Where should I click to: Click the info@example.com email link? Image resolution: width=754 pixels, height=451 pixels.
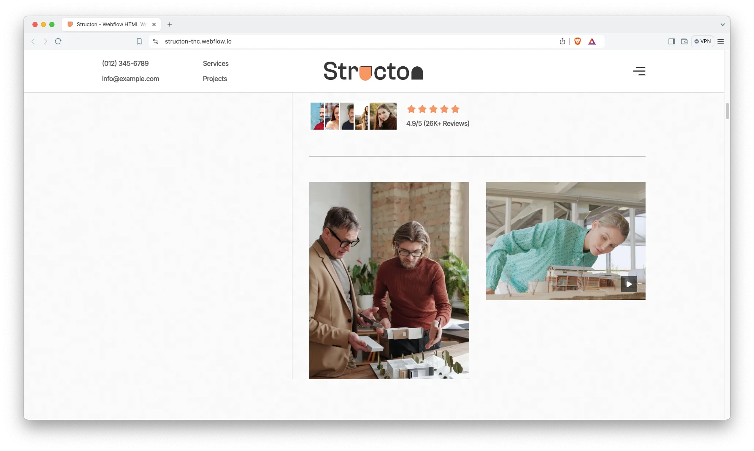coord(130,79)
